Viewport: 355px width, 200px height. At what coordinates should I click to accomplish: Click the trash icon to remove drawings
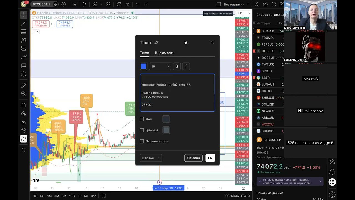pyautogui.click(x=24, y=150)
